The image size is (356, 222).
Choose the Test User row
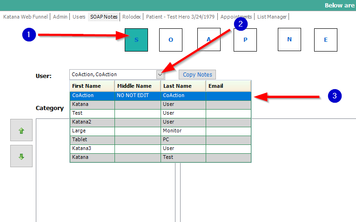(x=161, y=113)
